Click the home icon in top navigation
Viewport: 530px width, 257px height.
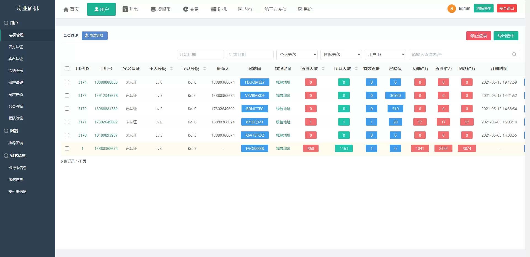66,10
